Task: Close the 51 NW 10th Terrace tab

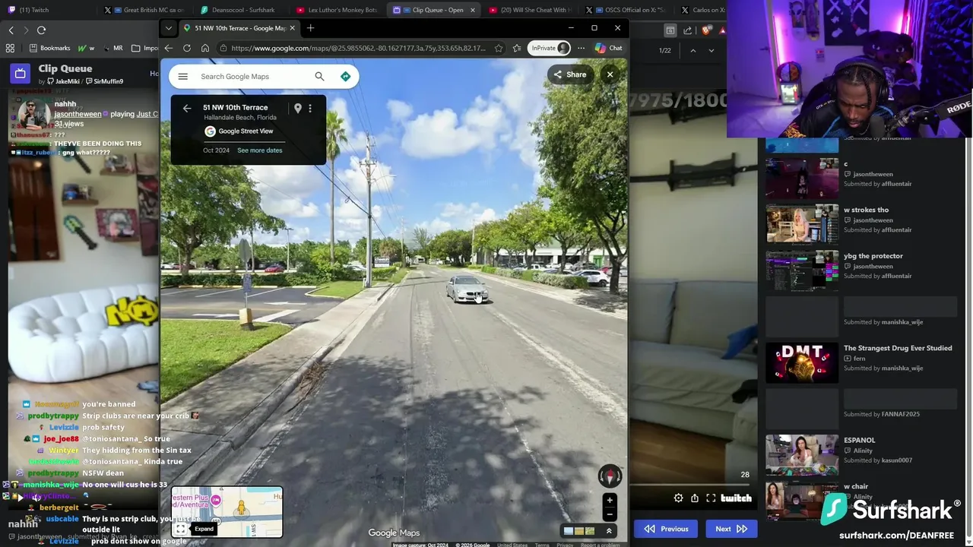Action: 292,28
